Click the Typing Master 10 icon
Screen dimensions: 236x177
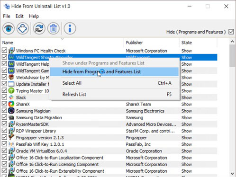(x=11, y=91)
